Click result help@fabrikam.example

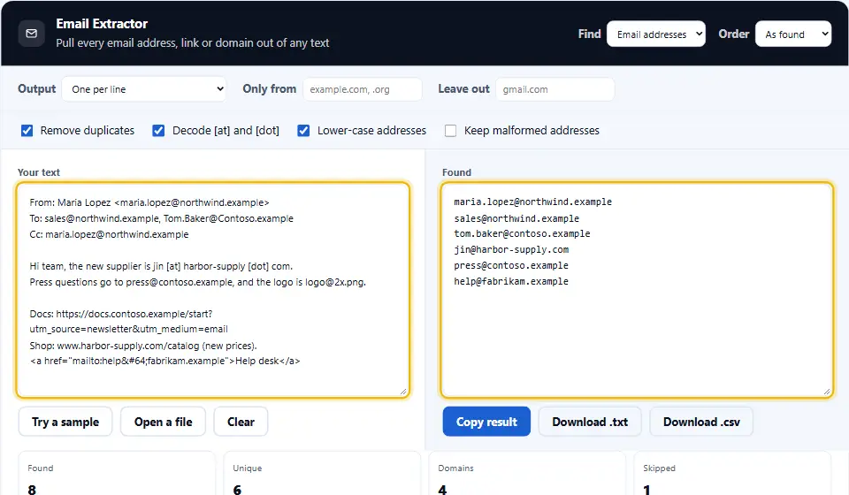click(511, 281)
